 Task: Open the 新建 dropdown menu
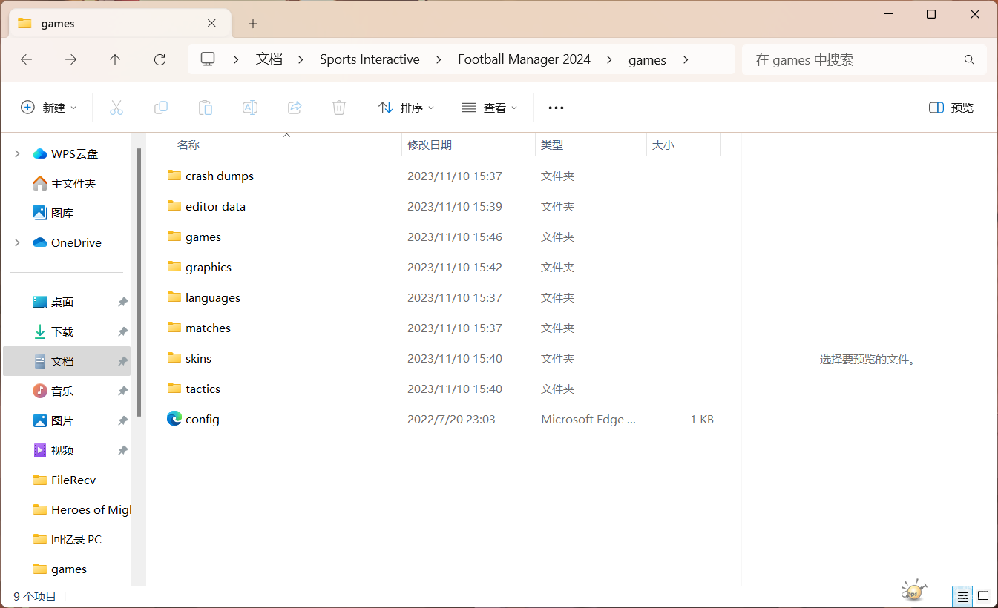point(49,108)
